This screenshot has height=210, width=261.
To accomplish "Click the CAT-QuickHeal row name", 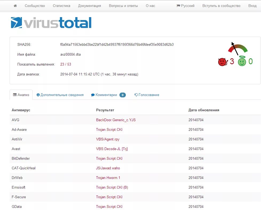I will 24,168.
